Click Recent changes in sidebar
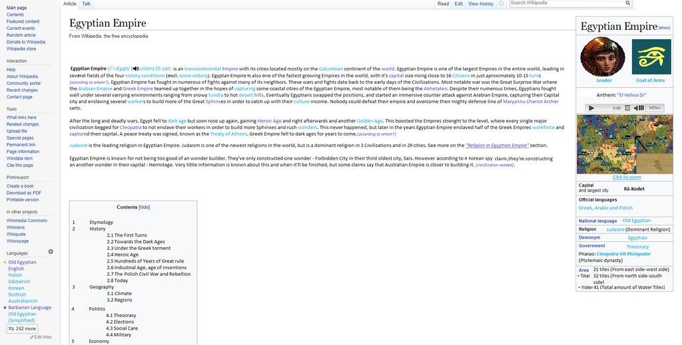Viewport: 682px width, 345px height. (22, 90)
